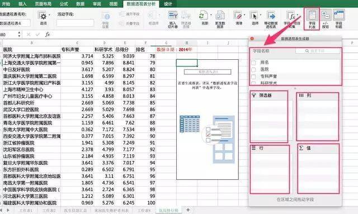Click the formula bar cancel X icon
The image size is (358, 214).
point(29,35)
